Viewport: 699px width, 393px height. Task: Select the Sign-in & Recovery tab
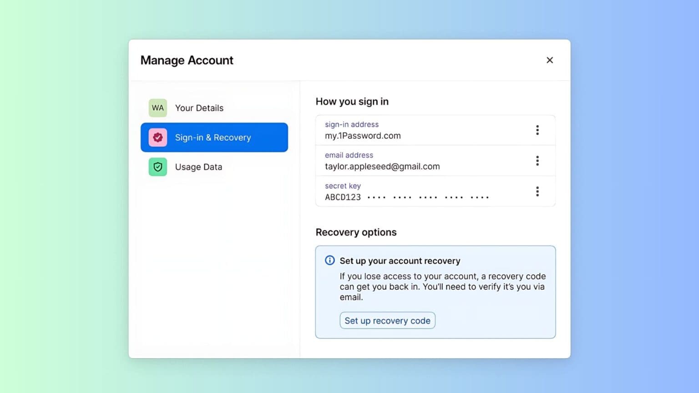214,137
